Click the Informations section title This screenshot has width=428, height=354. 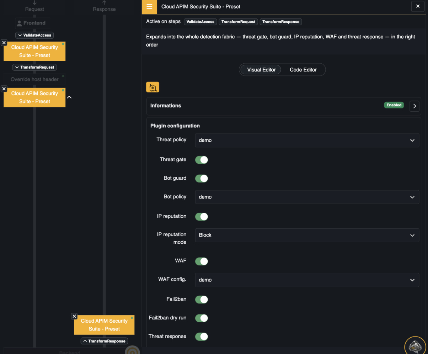pos(166,106)
